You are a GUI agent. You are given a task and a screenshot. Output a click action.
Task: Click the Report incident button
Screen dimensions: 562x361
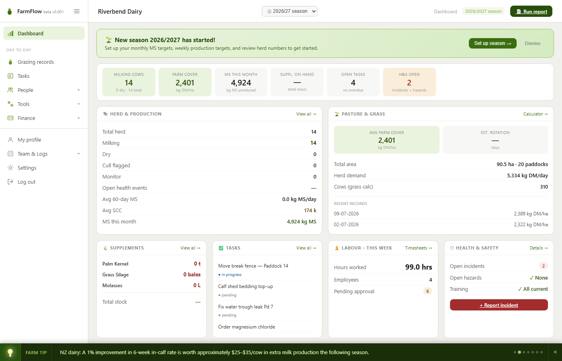(499, 305)
